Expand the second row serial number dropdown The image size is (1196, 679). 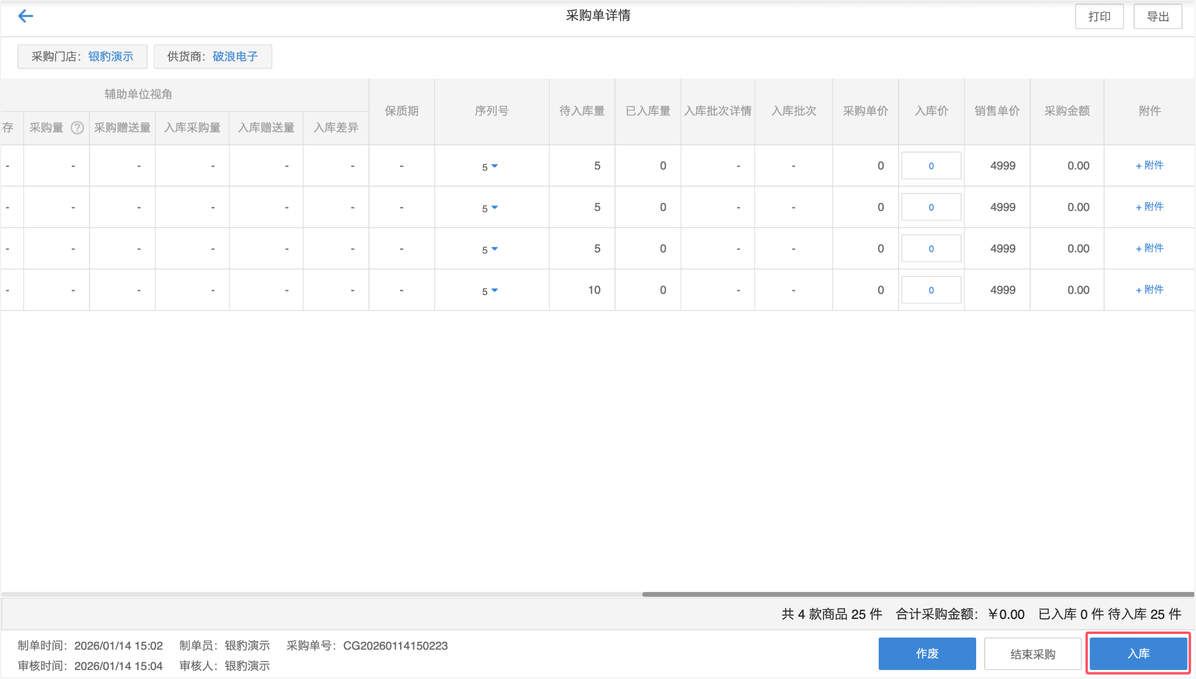click(x=494, y=207)
